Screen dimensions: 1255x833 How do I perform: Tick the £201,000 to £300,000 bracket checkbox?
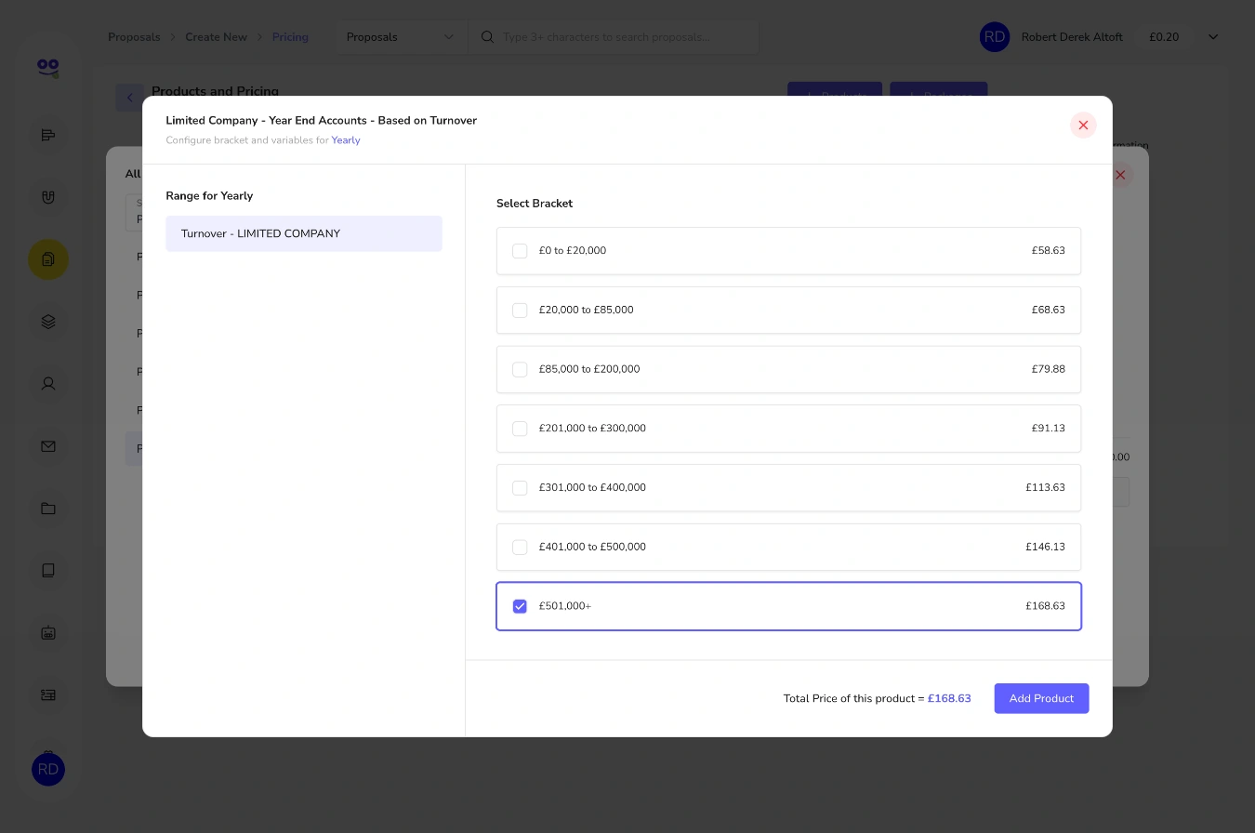[x=520, y=429]
